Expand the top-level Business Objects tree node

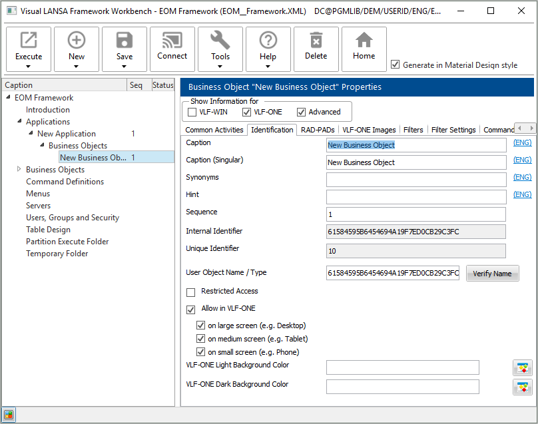pyautogui.click(x=19, y=170)
